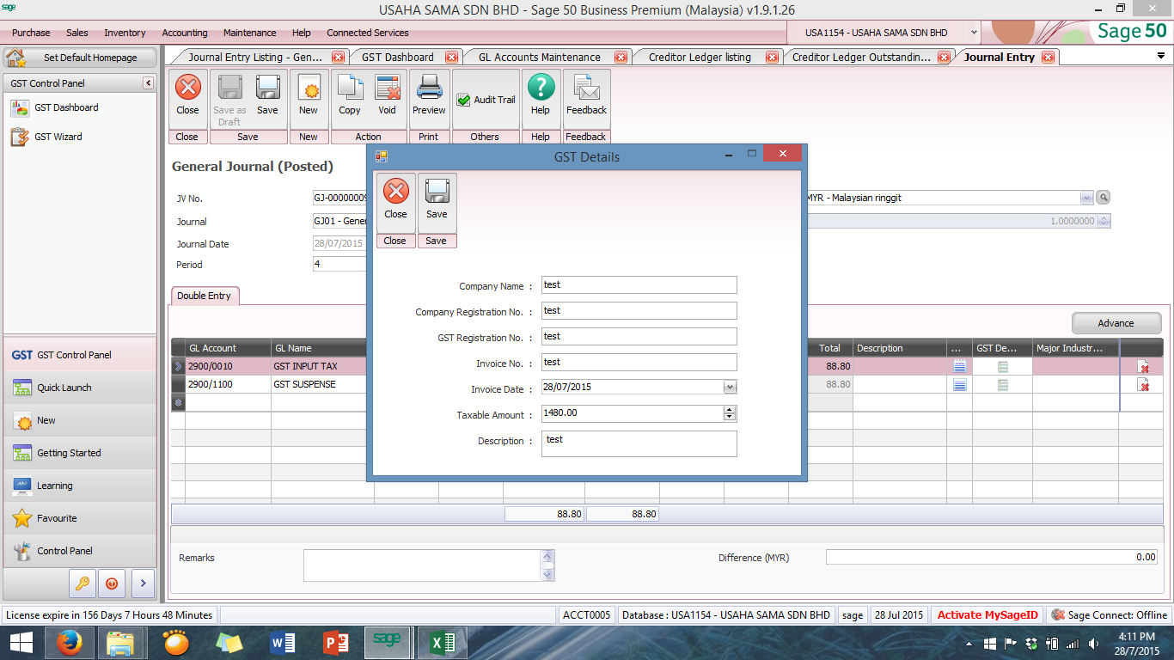Click currency search magnifier icon

tap(1104, 198)
